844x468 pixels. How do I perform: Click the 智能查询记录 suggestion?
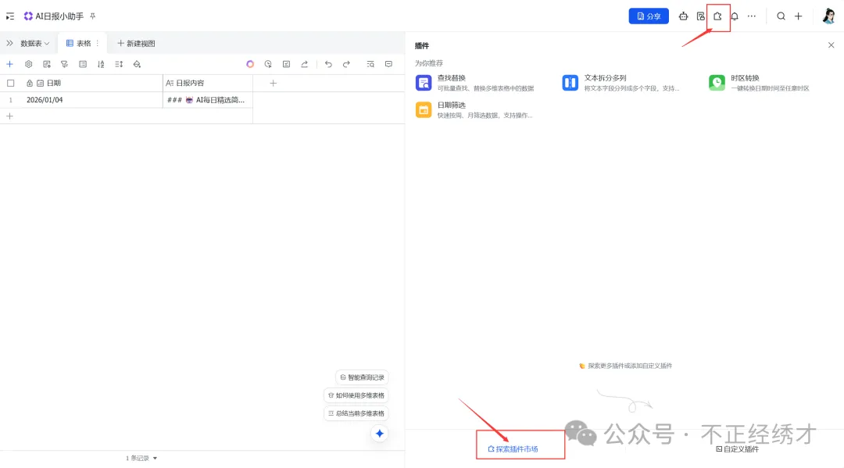tap(362, 377)
